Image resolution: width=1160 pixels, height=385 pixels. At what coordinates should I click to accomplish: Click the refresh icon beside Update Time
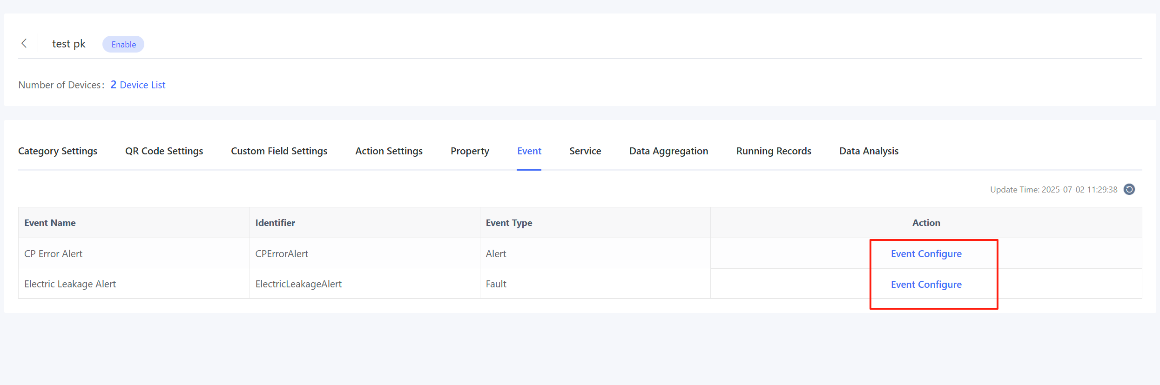click(1129, 189)
